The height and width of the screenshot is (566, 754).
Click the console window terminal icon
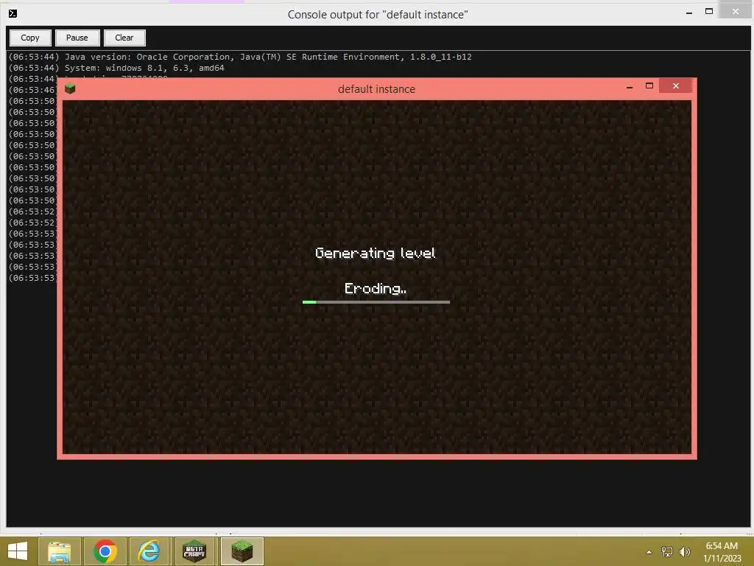(x=13, y=13)
